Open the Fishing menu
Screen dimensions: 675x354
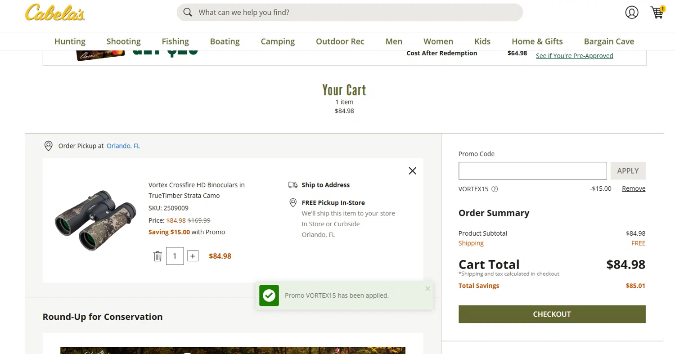[175, 41]
